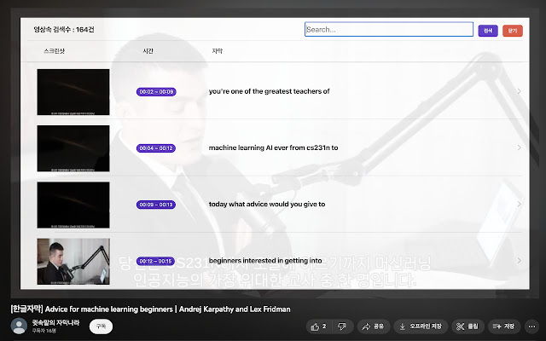Jump to timestamp 00:02 ~ 00:09

[156, 91]
